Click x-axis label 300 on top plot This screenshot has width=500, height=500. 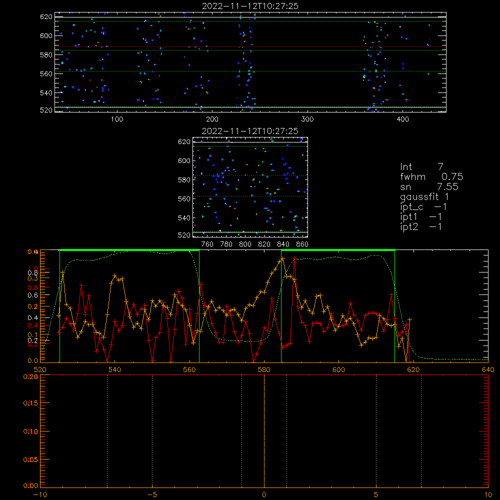tap(307, 119)
